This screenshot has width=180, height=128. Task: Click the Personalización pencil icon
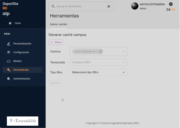[8, 44]
